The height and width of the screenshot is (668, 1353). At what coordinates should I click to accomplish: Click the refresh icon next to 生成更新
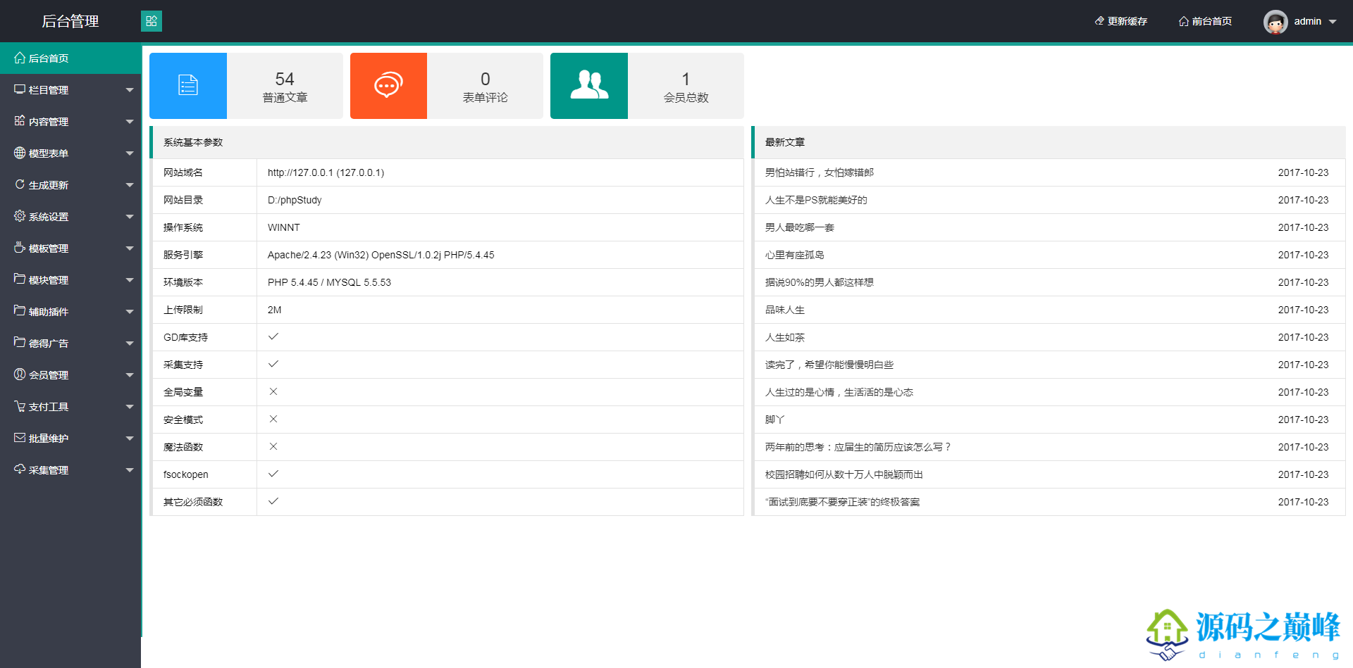pyautogui.click(x=20, y=184)
